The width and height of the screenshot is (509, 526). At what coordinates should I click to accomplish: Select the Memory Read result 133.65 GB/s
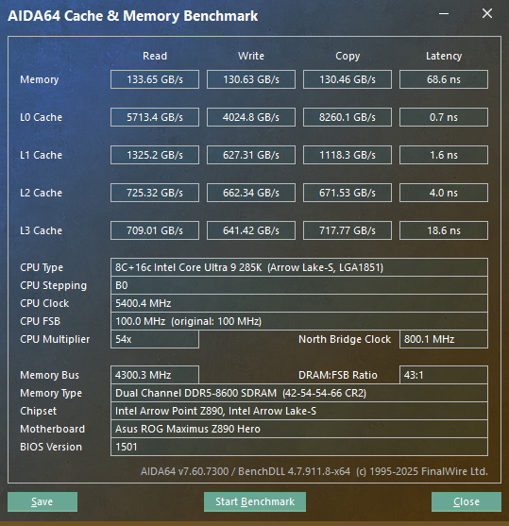tap(155, 79)
